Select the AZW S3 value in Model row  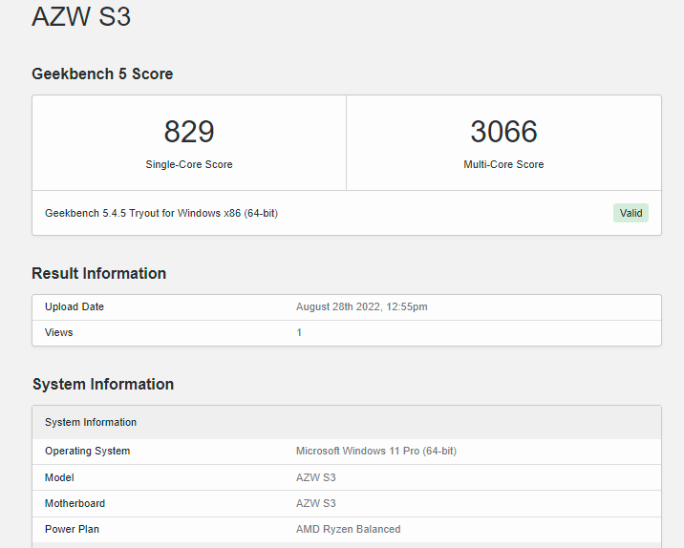coord(316,477)
